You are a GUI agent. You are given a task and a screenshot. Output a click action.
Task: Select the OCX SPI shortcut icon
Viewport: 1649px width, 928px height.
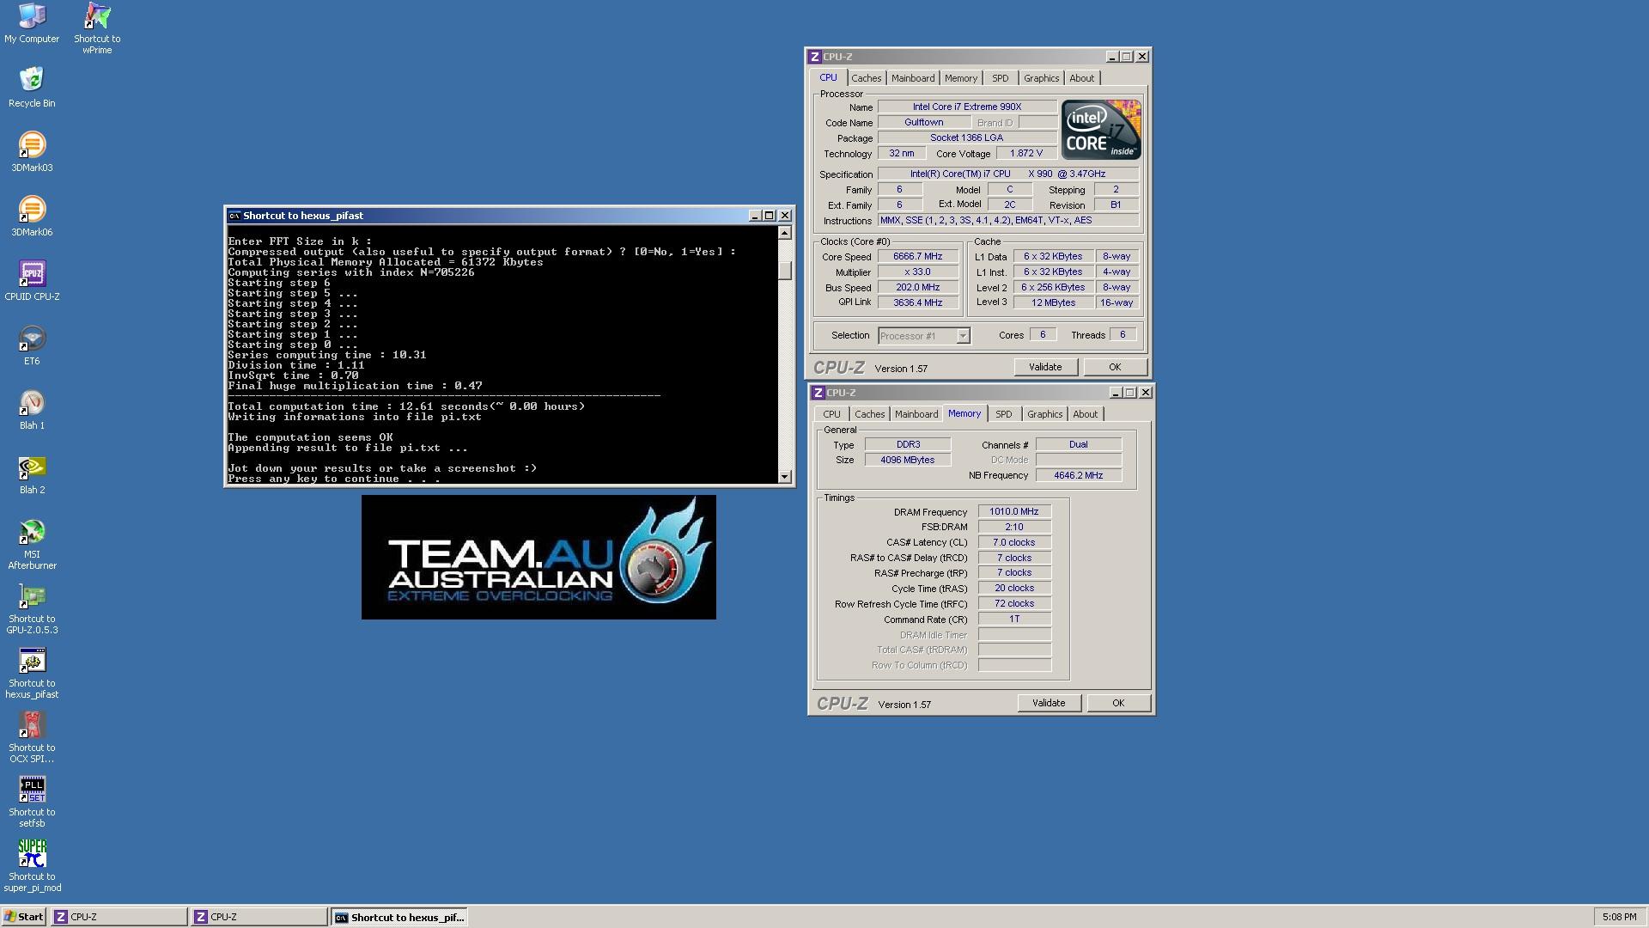point(32,737)
